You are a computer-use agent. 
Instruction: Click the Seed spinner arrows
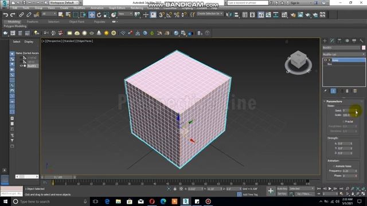point(356,110)
